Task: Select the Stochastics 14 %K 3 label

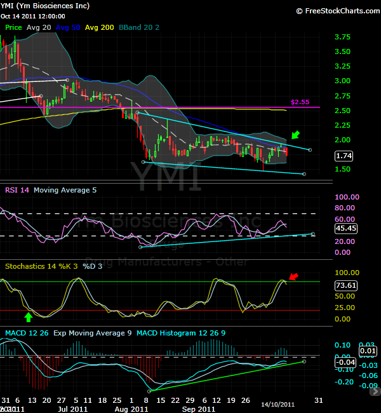Action: click(x=41, y=266)
